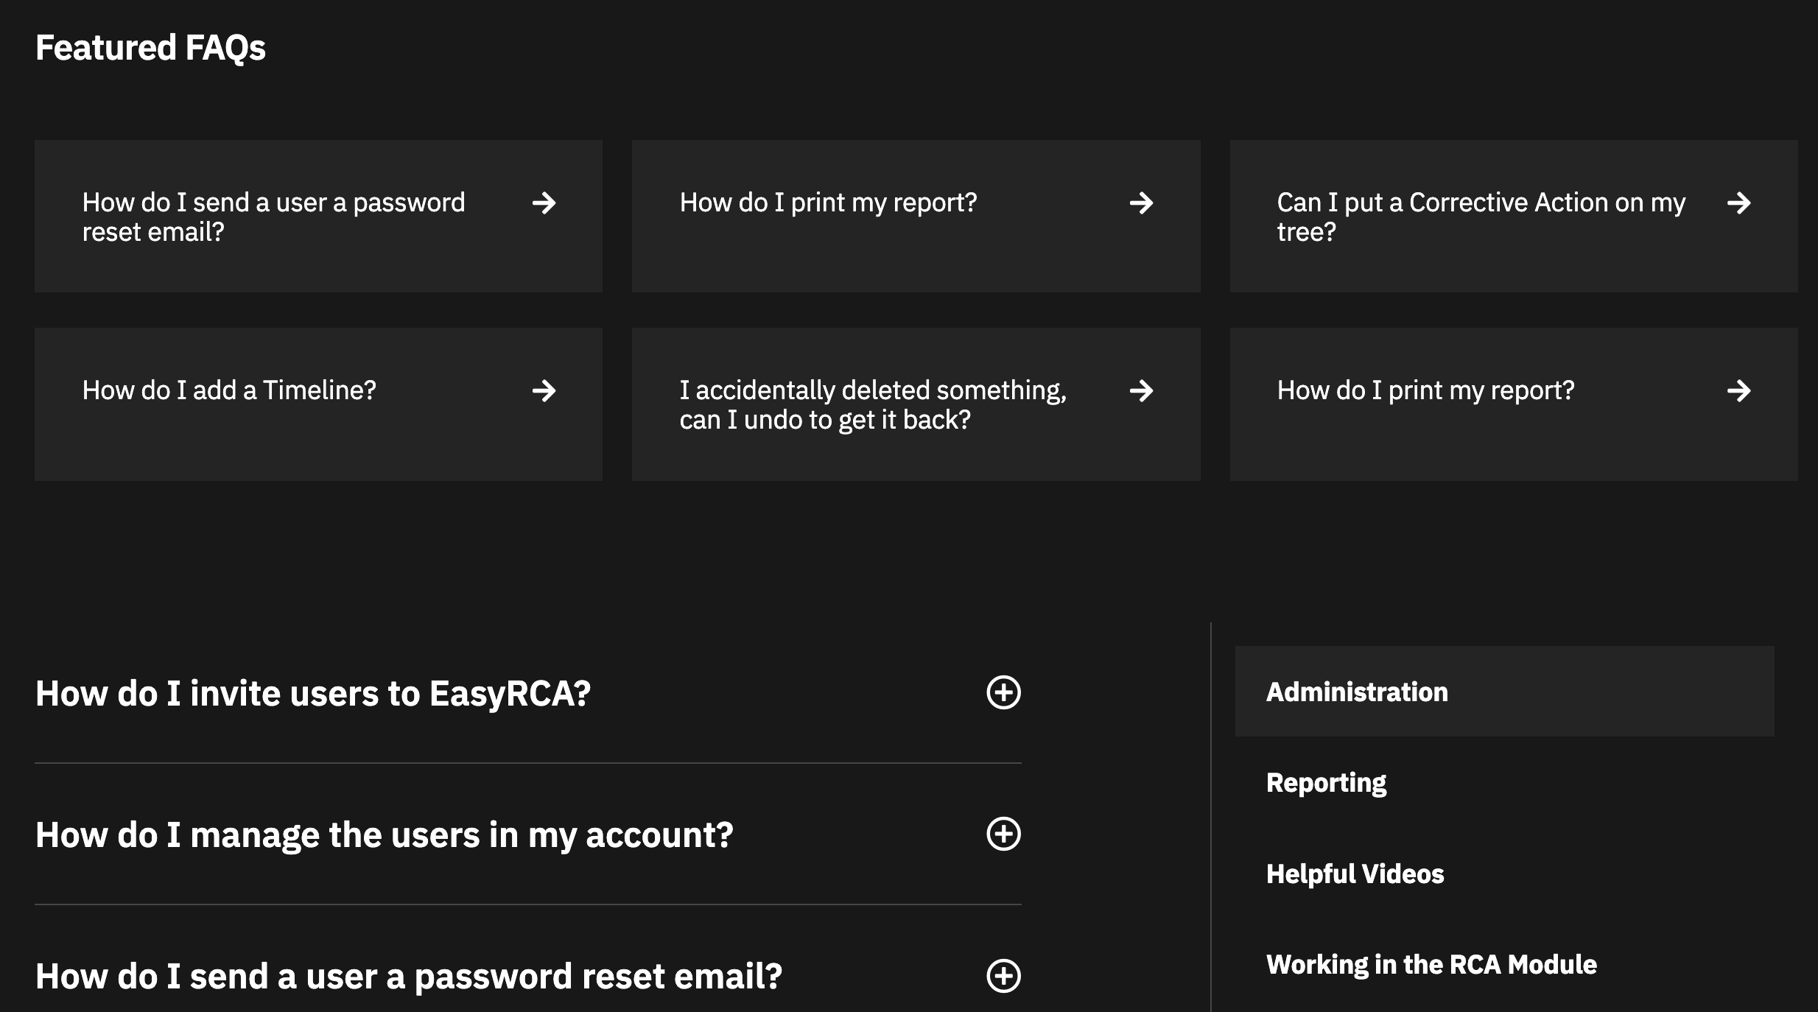Viewport: 1818px width, 1012px height.
Task: Expand password reset email accordion plus icon
Action: tap(1003, 976)
